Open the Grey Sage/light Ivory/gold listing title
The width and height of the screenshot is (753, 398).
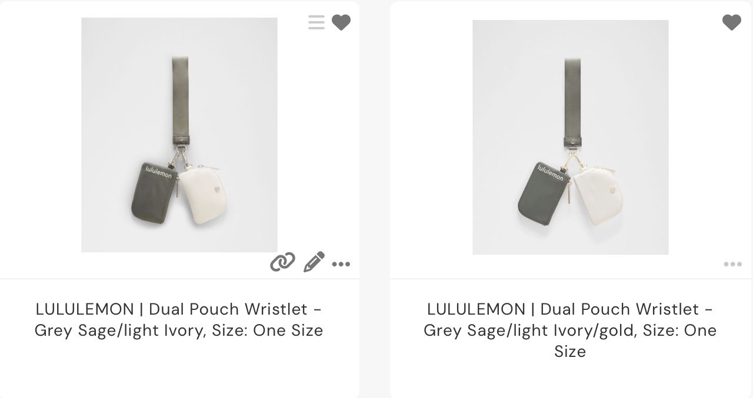[x=570, y=330]
